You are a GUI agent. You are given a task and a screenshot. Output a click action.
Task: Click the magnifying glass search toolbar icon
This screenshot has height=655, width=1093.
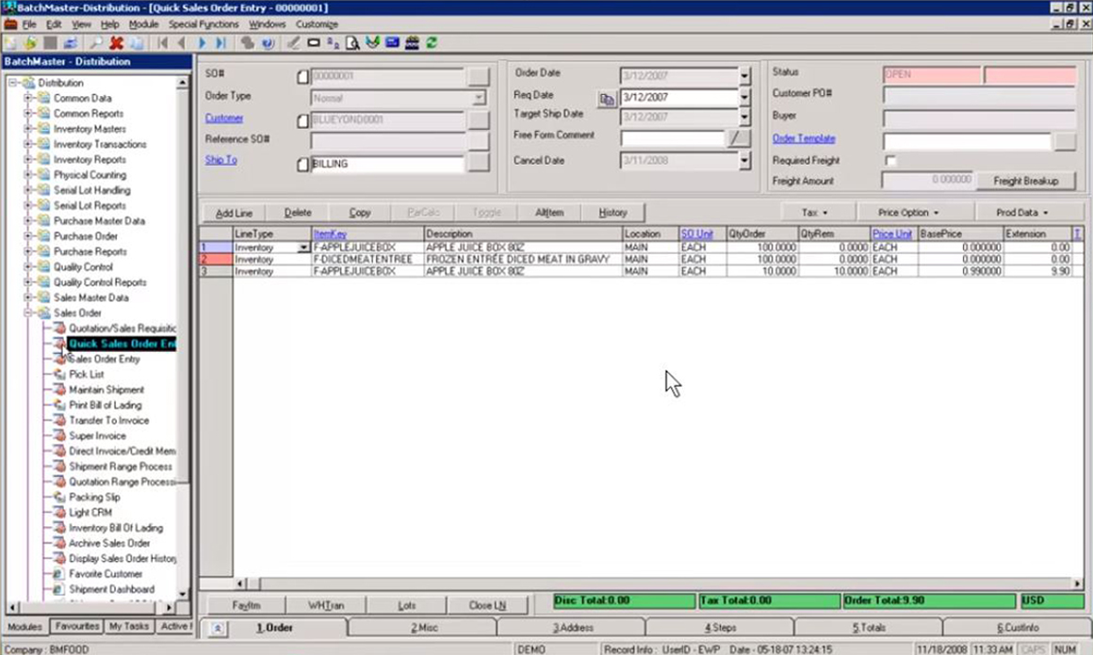tap(95, 43)
